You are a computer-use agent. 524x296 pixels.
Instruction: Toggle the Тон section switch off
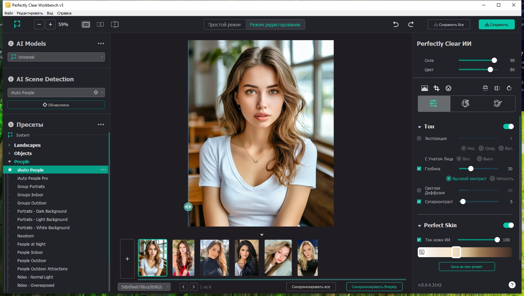(x=508, y=126)
